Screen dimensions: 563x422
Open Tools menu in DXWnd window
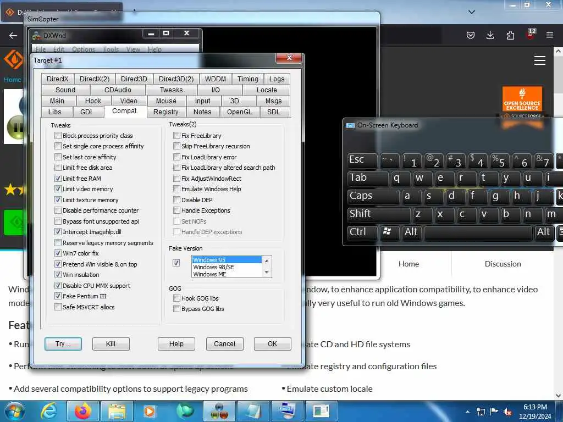111,49
